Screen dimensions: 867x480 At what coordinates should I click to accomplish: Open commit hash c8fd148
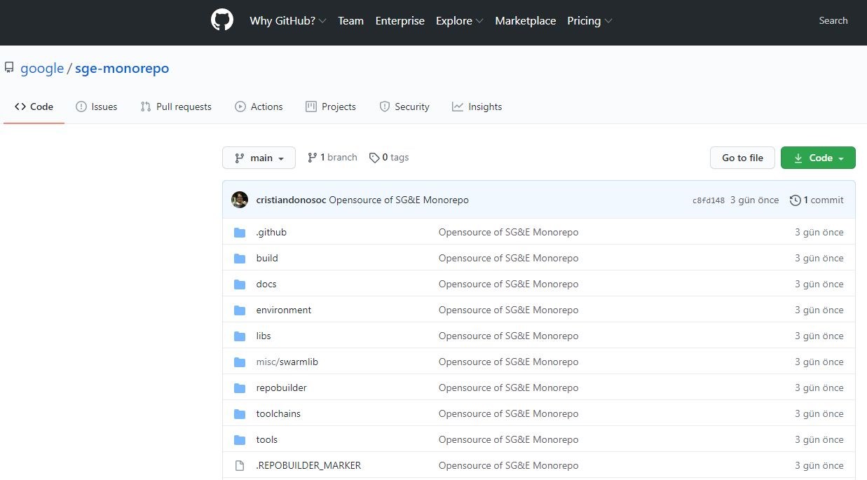pos(709,200)
